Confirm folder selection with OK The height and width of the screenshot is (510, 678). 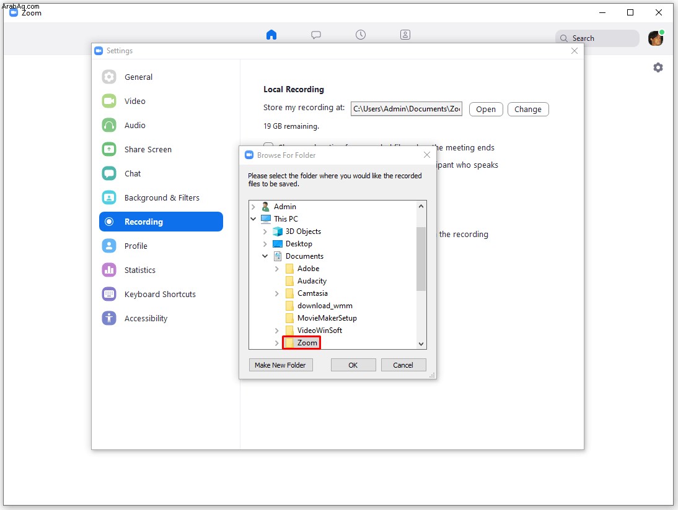click(353, 365)
